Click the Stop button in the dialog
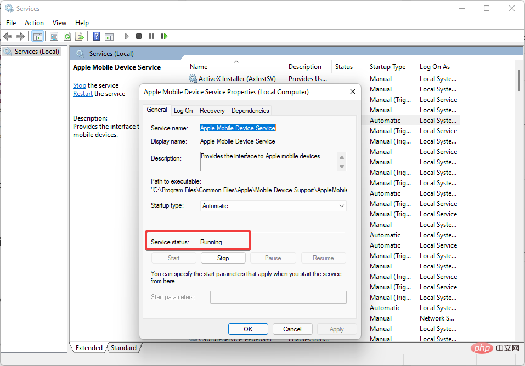The image size is (525, 366). click(223, 258)
